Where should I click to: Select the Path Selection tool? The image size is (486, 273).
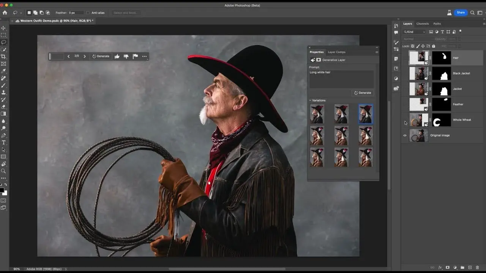(x=4, y=150)
